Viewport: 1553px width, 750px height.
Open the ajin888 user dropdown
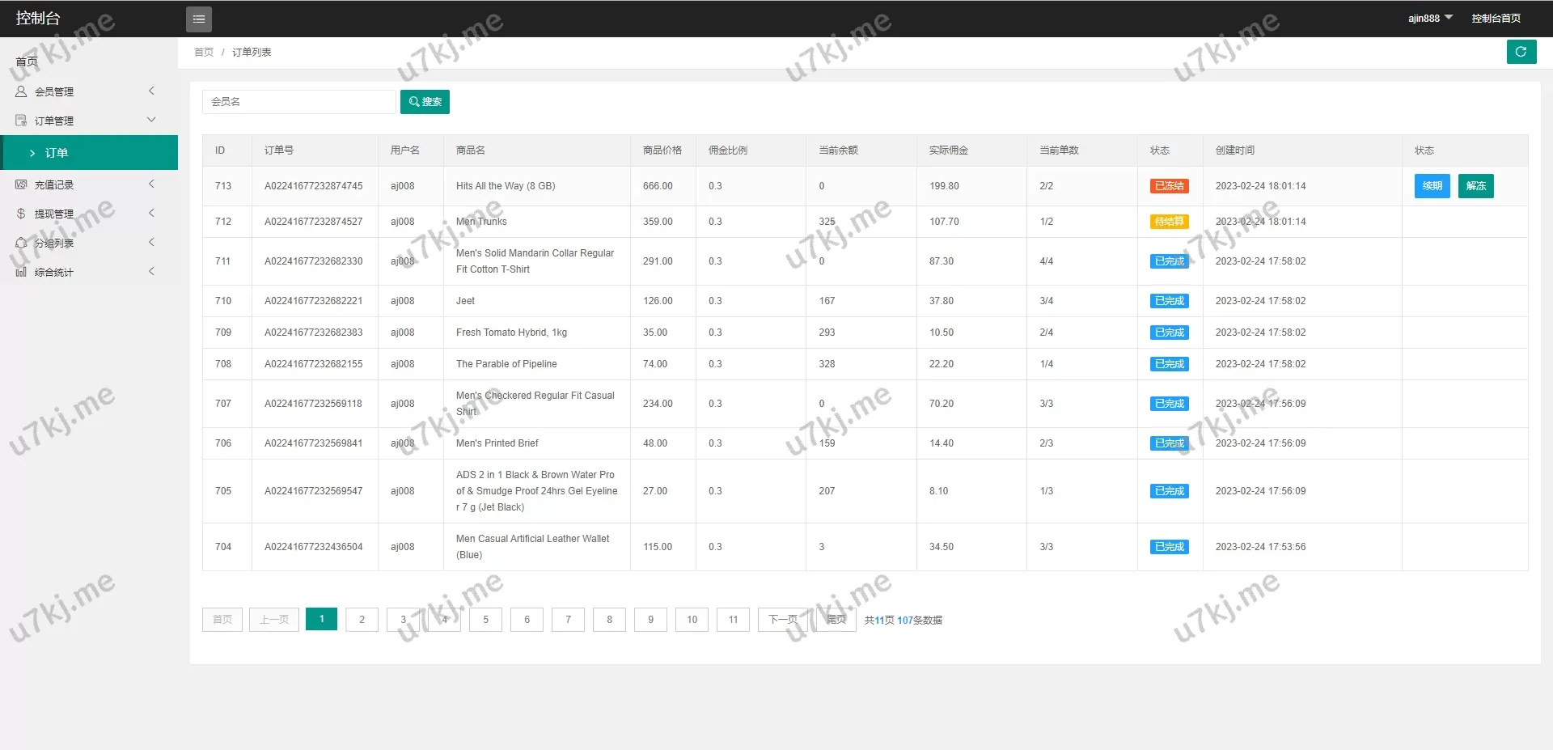[1429, 18]
